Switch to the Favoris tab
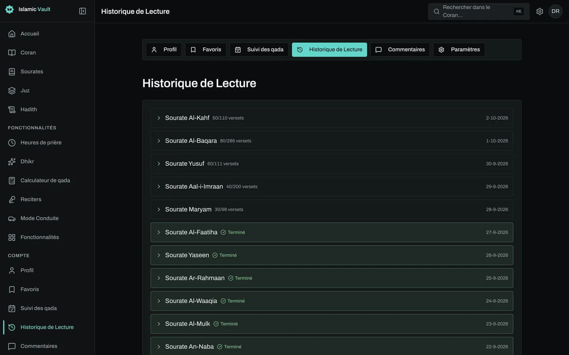Image resolution: width=569 pixels, height=355 pixels. point(206,50)
